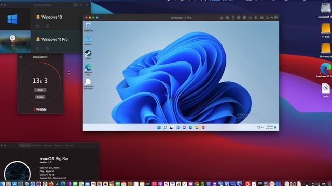
Task: Select the Windows 11 Pro thumbnail in Control Center
Action: tap(15, 41)
